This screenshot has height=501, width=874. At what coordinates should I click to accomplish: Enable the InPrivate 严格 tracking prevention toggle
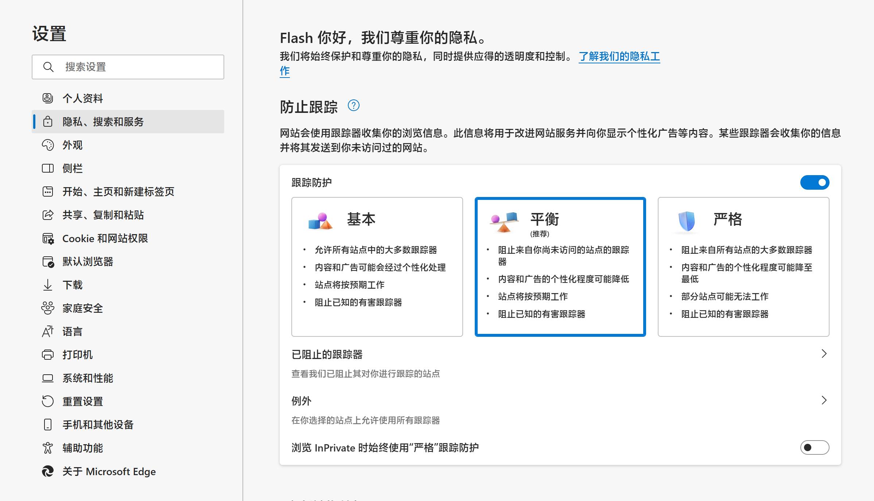(815, 447)
